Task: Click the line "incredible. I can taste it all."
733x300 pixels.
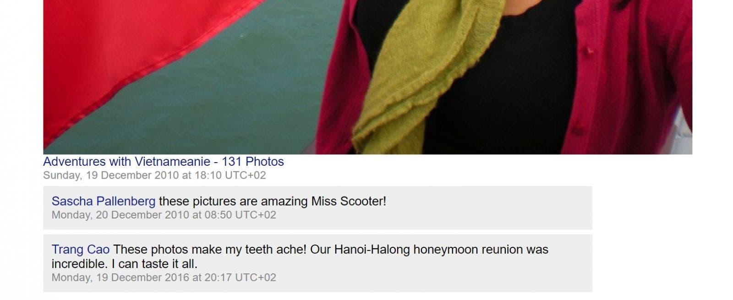Action: coord(125,264)
